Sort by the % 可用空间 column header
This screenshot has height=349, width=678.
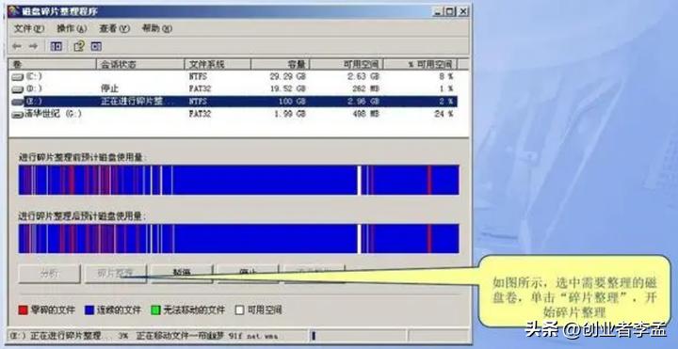tap(420, 64)
